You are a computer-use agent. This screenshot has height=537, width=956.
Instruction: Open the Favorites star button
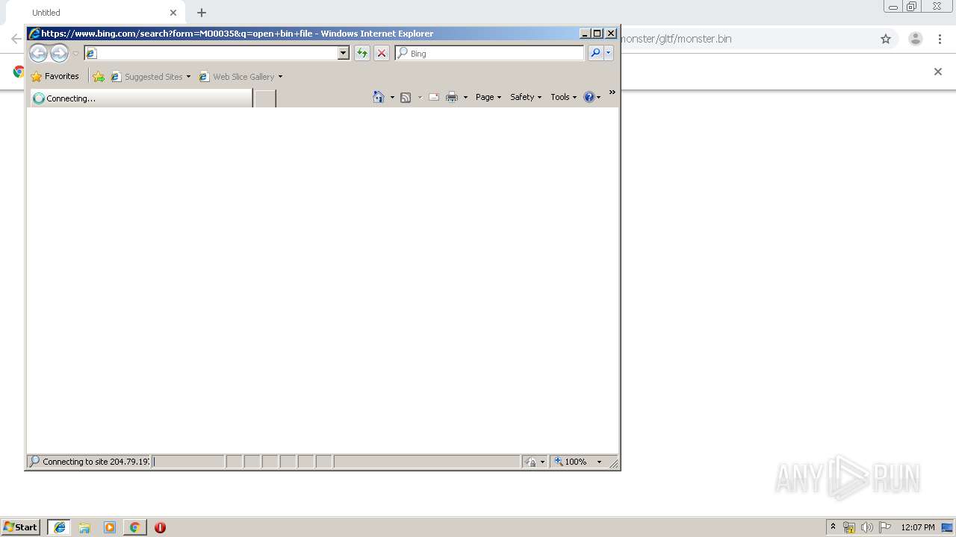point(55,76)
